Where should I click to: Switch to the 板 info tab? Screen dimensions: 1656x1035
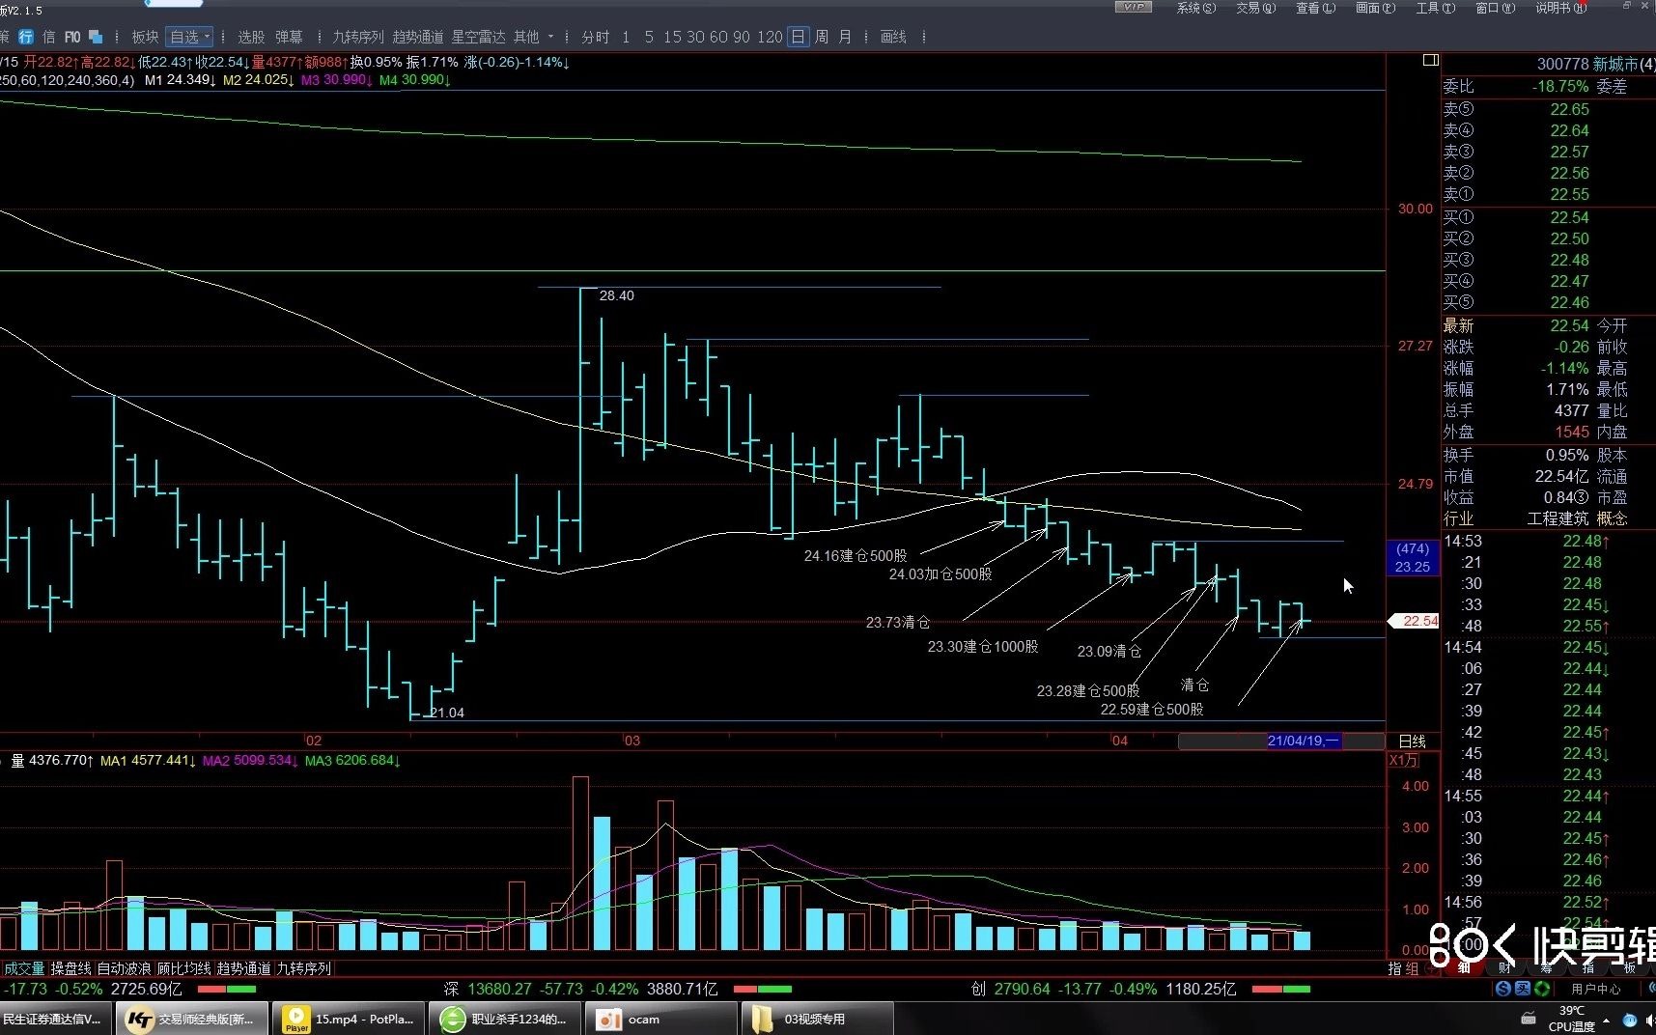[1630, 967]
